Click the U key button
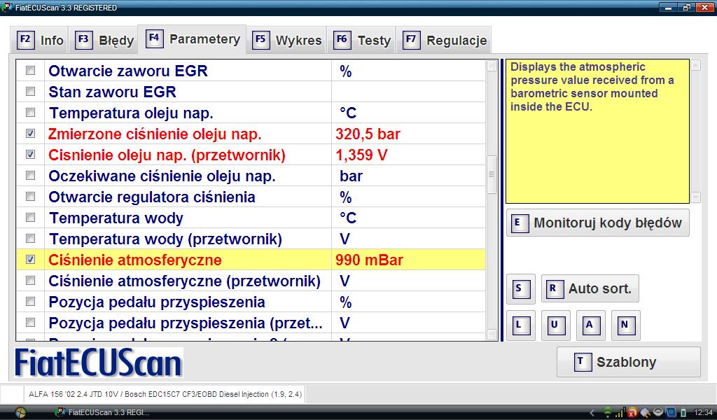 pyautogui.click(x=555, y=325)
